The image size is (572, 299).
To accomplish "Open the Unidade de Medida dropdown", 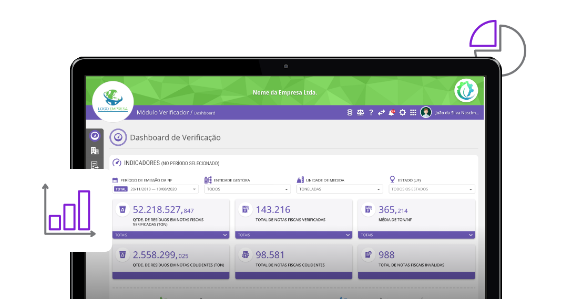I will (x=340, y=189).
